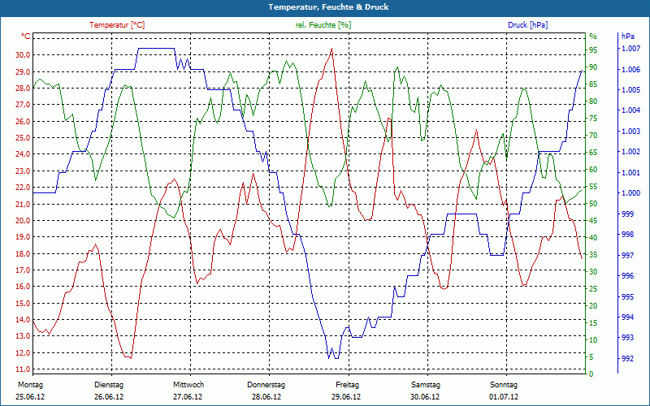
Task: Click the '25' value on humidity axis
Action: 593,289
